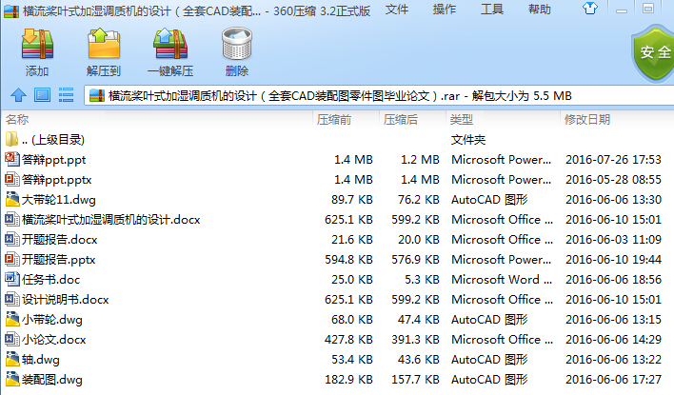674x395 pixels.
Task: Click the 89.7 KB size cell
Action: (351, 200)
